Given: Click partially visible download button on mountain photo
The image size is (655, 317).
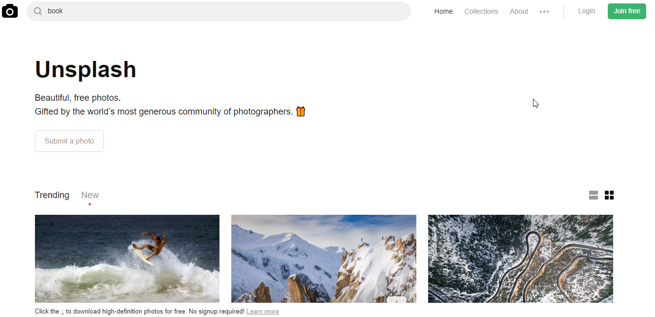Looking at the screenshot, I should tap(397, 299).
